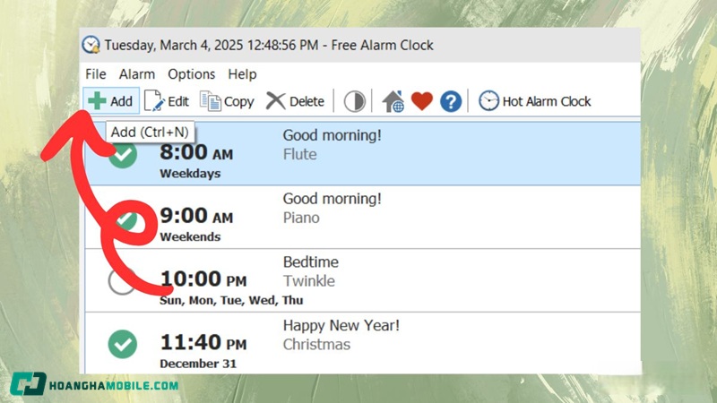Toggle the half-circle contrast theme icon
Viewport: 717px width, 403px height.
355,101
